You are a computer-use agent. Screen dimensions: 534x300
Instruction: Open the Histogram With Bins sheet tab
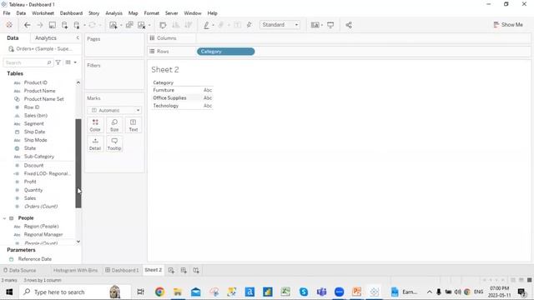pyautogui.click(x=75, y=270)
